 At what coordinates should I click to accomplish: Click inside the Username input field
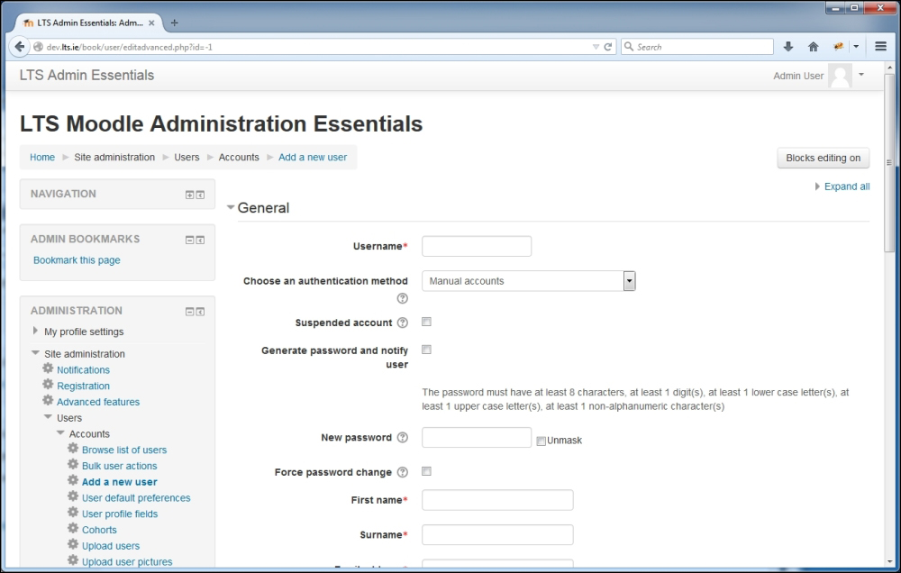click(x=476, y=245)
